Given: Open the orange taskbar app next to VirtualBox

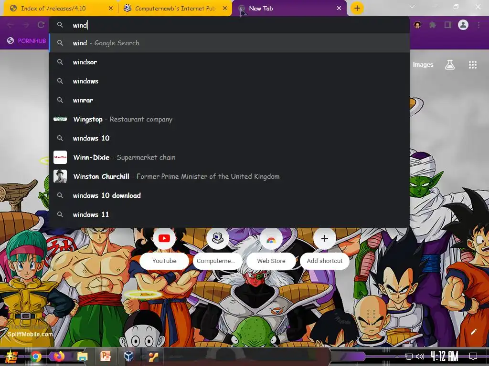Looking at the screenshot, I should pyautogui.click(x=153, y=356).
